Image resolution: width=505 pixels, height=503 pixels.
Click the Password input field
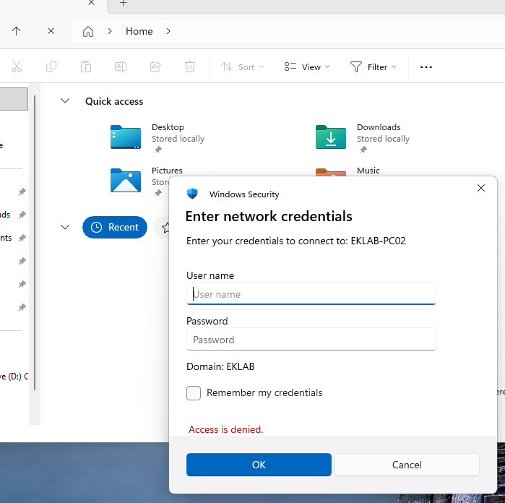(x=311, y=340)
